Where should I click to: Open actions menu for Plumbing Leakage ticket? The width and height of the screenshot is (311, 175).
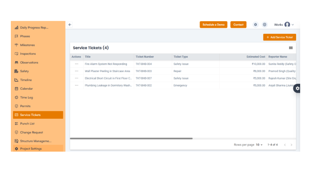coord(76,85)
